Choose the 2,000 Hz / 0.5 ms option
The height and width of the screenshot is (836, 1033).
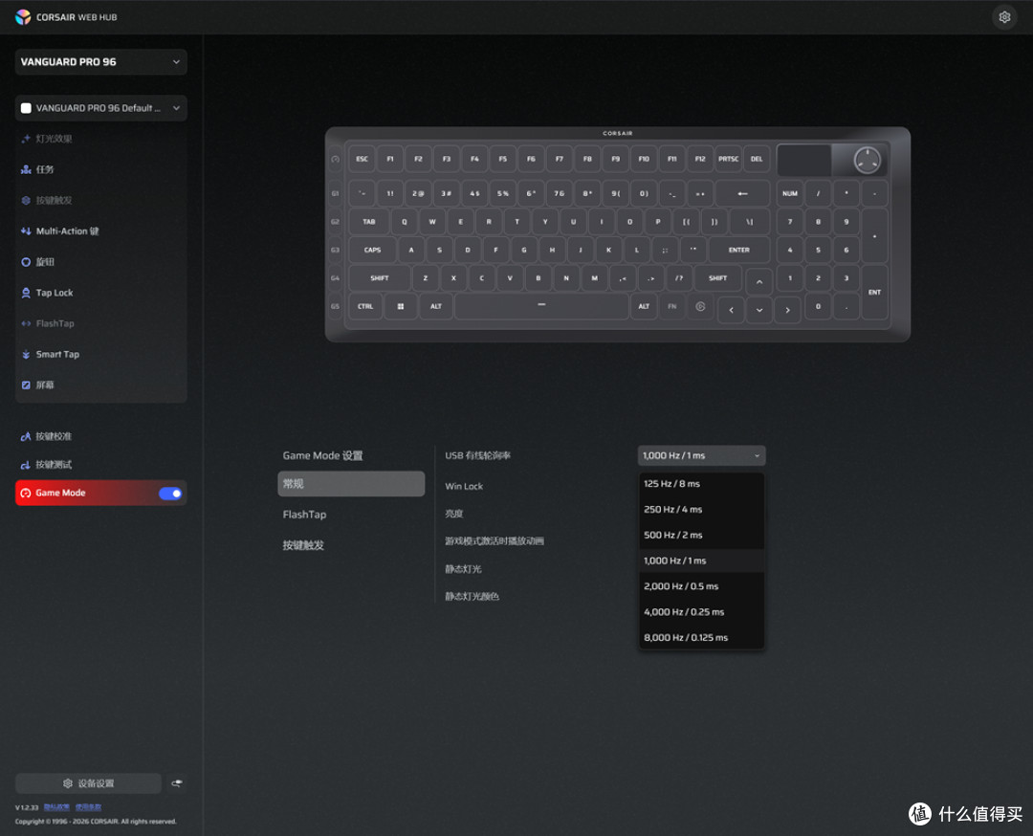[x=702, y=586]
